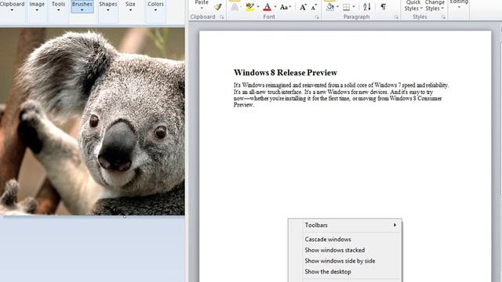Open the Paragraph dialog launcher
This screenshot has height=282, width=502.
[396, 17]
